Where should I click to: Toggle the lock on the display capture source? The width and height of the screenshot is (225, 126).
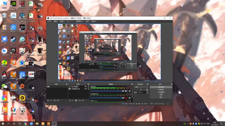click(88, 87)
